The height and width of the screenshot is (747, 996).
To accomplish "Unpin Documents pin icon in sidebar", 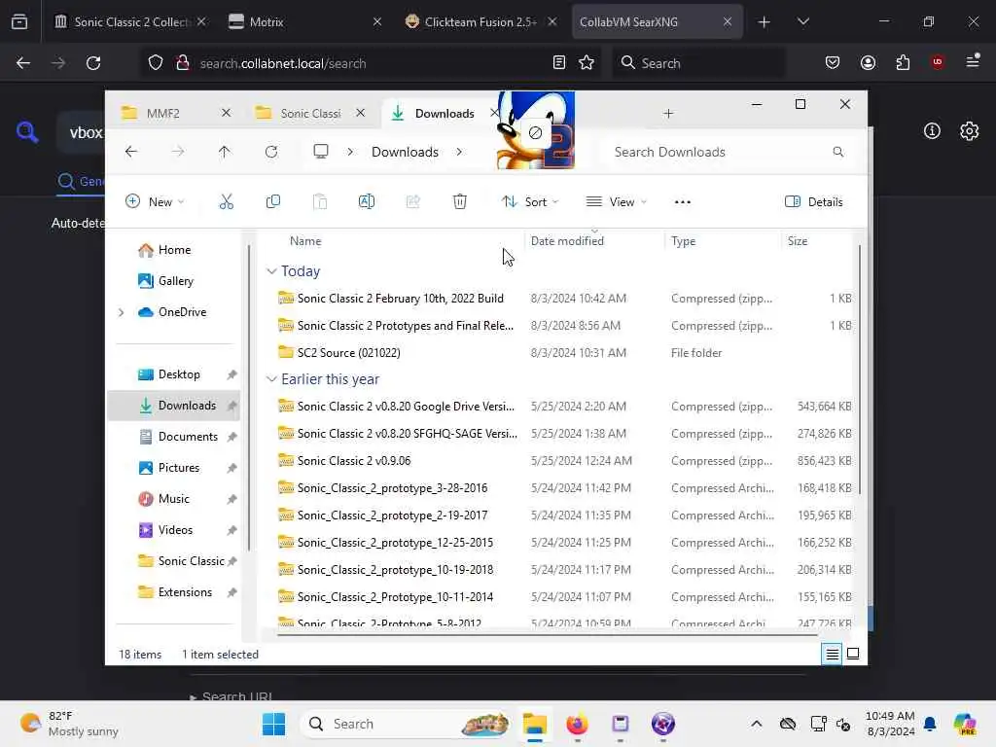I will (231, 437).
